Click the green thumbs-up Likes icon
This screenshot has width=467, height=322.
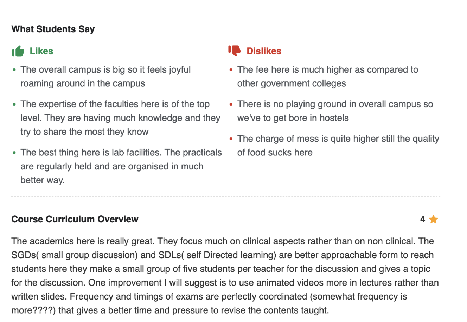click(x=18, y=51)
